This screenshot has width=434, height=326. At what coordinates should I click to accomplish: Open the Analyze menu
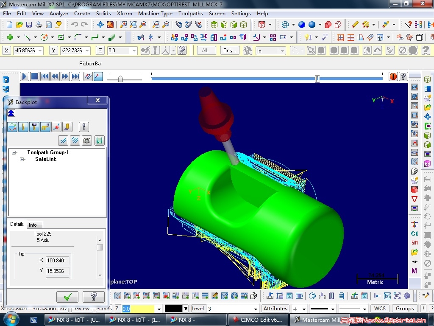click(x=58, y=13)
